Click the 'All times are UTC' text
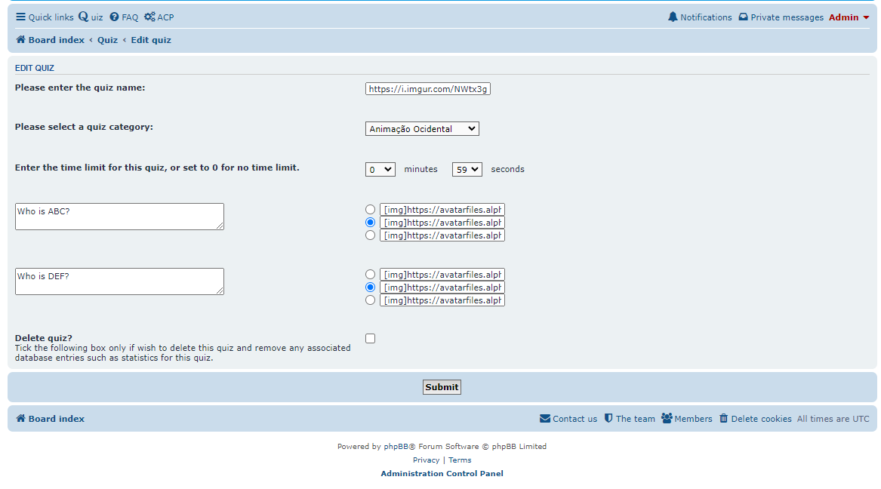881x489 pixels. pyautogui.click(x=833, y=419)
